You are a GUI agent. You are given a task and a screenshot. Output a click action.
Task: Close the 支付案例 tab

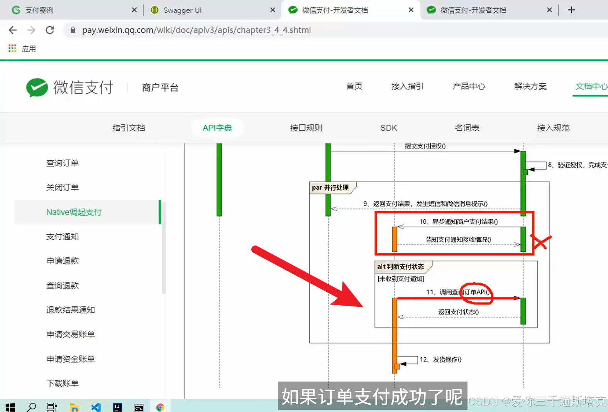coord(134,10)
